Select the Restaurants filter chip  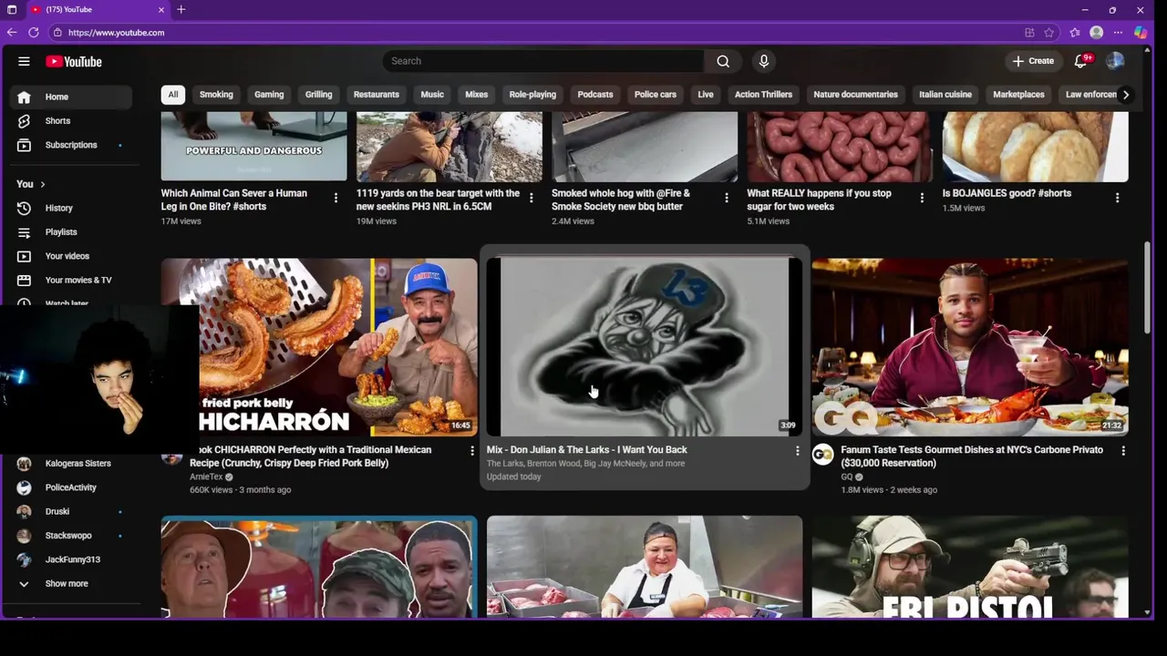(x=377, y=95)
